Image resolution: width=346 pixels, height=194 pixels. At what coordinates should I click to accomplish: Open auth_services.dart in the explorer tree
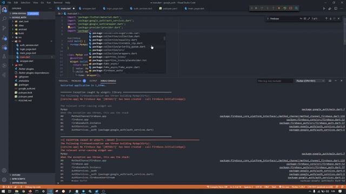tap(29, 45)
